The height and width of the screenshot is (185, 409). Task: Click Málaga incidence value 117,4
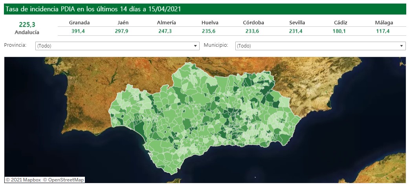click(x=383, y=31)
